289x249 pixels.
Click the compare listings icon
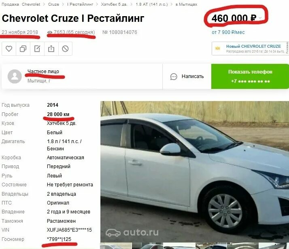pyautogui.click(x=23, y=49)
